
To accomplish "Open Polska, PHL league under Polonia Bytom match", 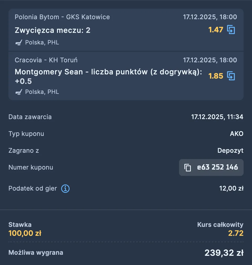I will pos(42,43).
